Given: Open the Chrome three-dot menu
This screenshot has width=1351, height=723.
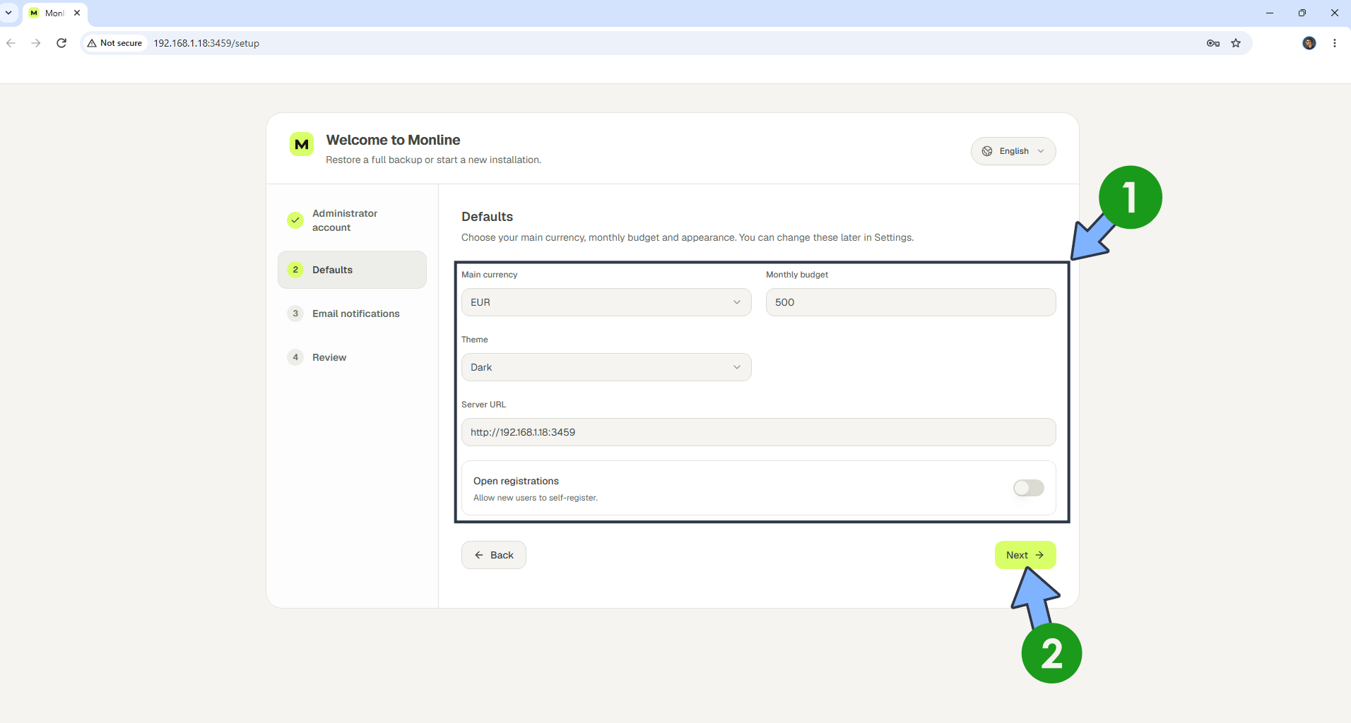Looking at the screenshot, I should pos(1335,43).
